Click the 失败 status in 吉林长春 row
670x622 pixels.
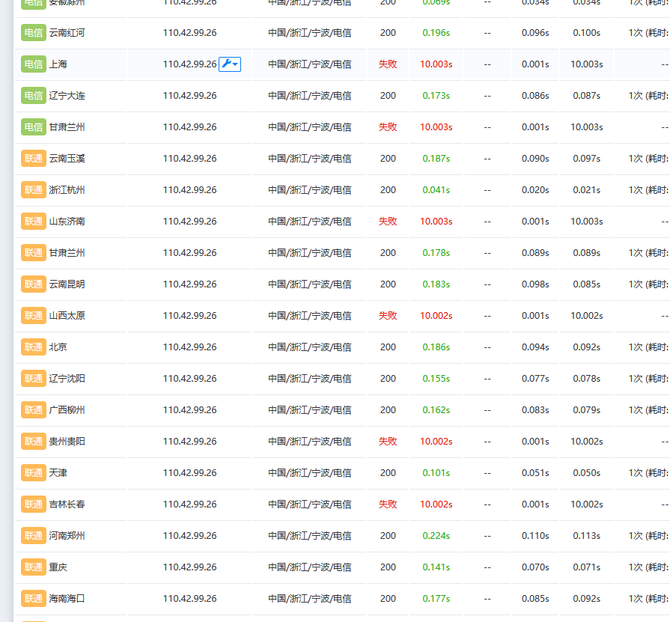[x=388, y=504]
